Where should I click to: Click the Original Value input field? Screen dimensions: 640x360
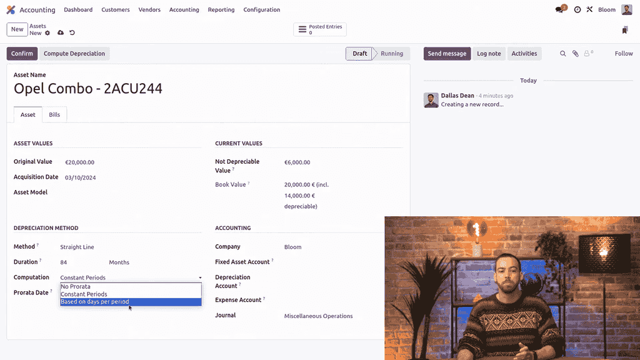(125, 162)
